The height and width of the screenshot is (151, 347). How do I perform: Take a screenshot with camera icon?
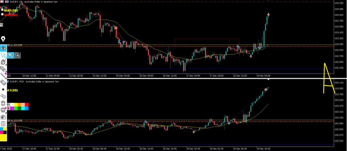click(x=3, y=117)
